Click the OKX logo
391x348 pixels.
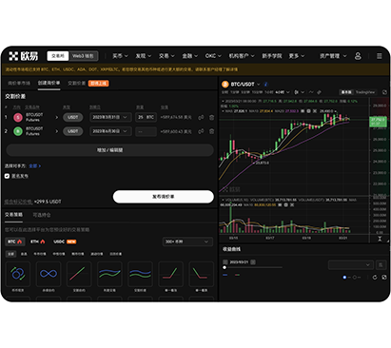pyautogui.click(x=24, y=56)
